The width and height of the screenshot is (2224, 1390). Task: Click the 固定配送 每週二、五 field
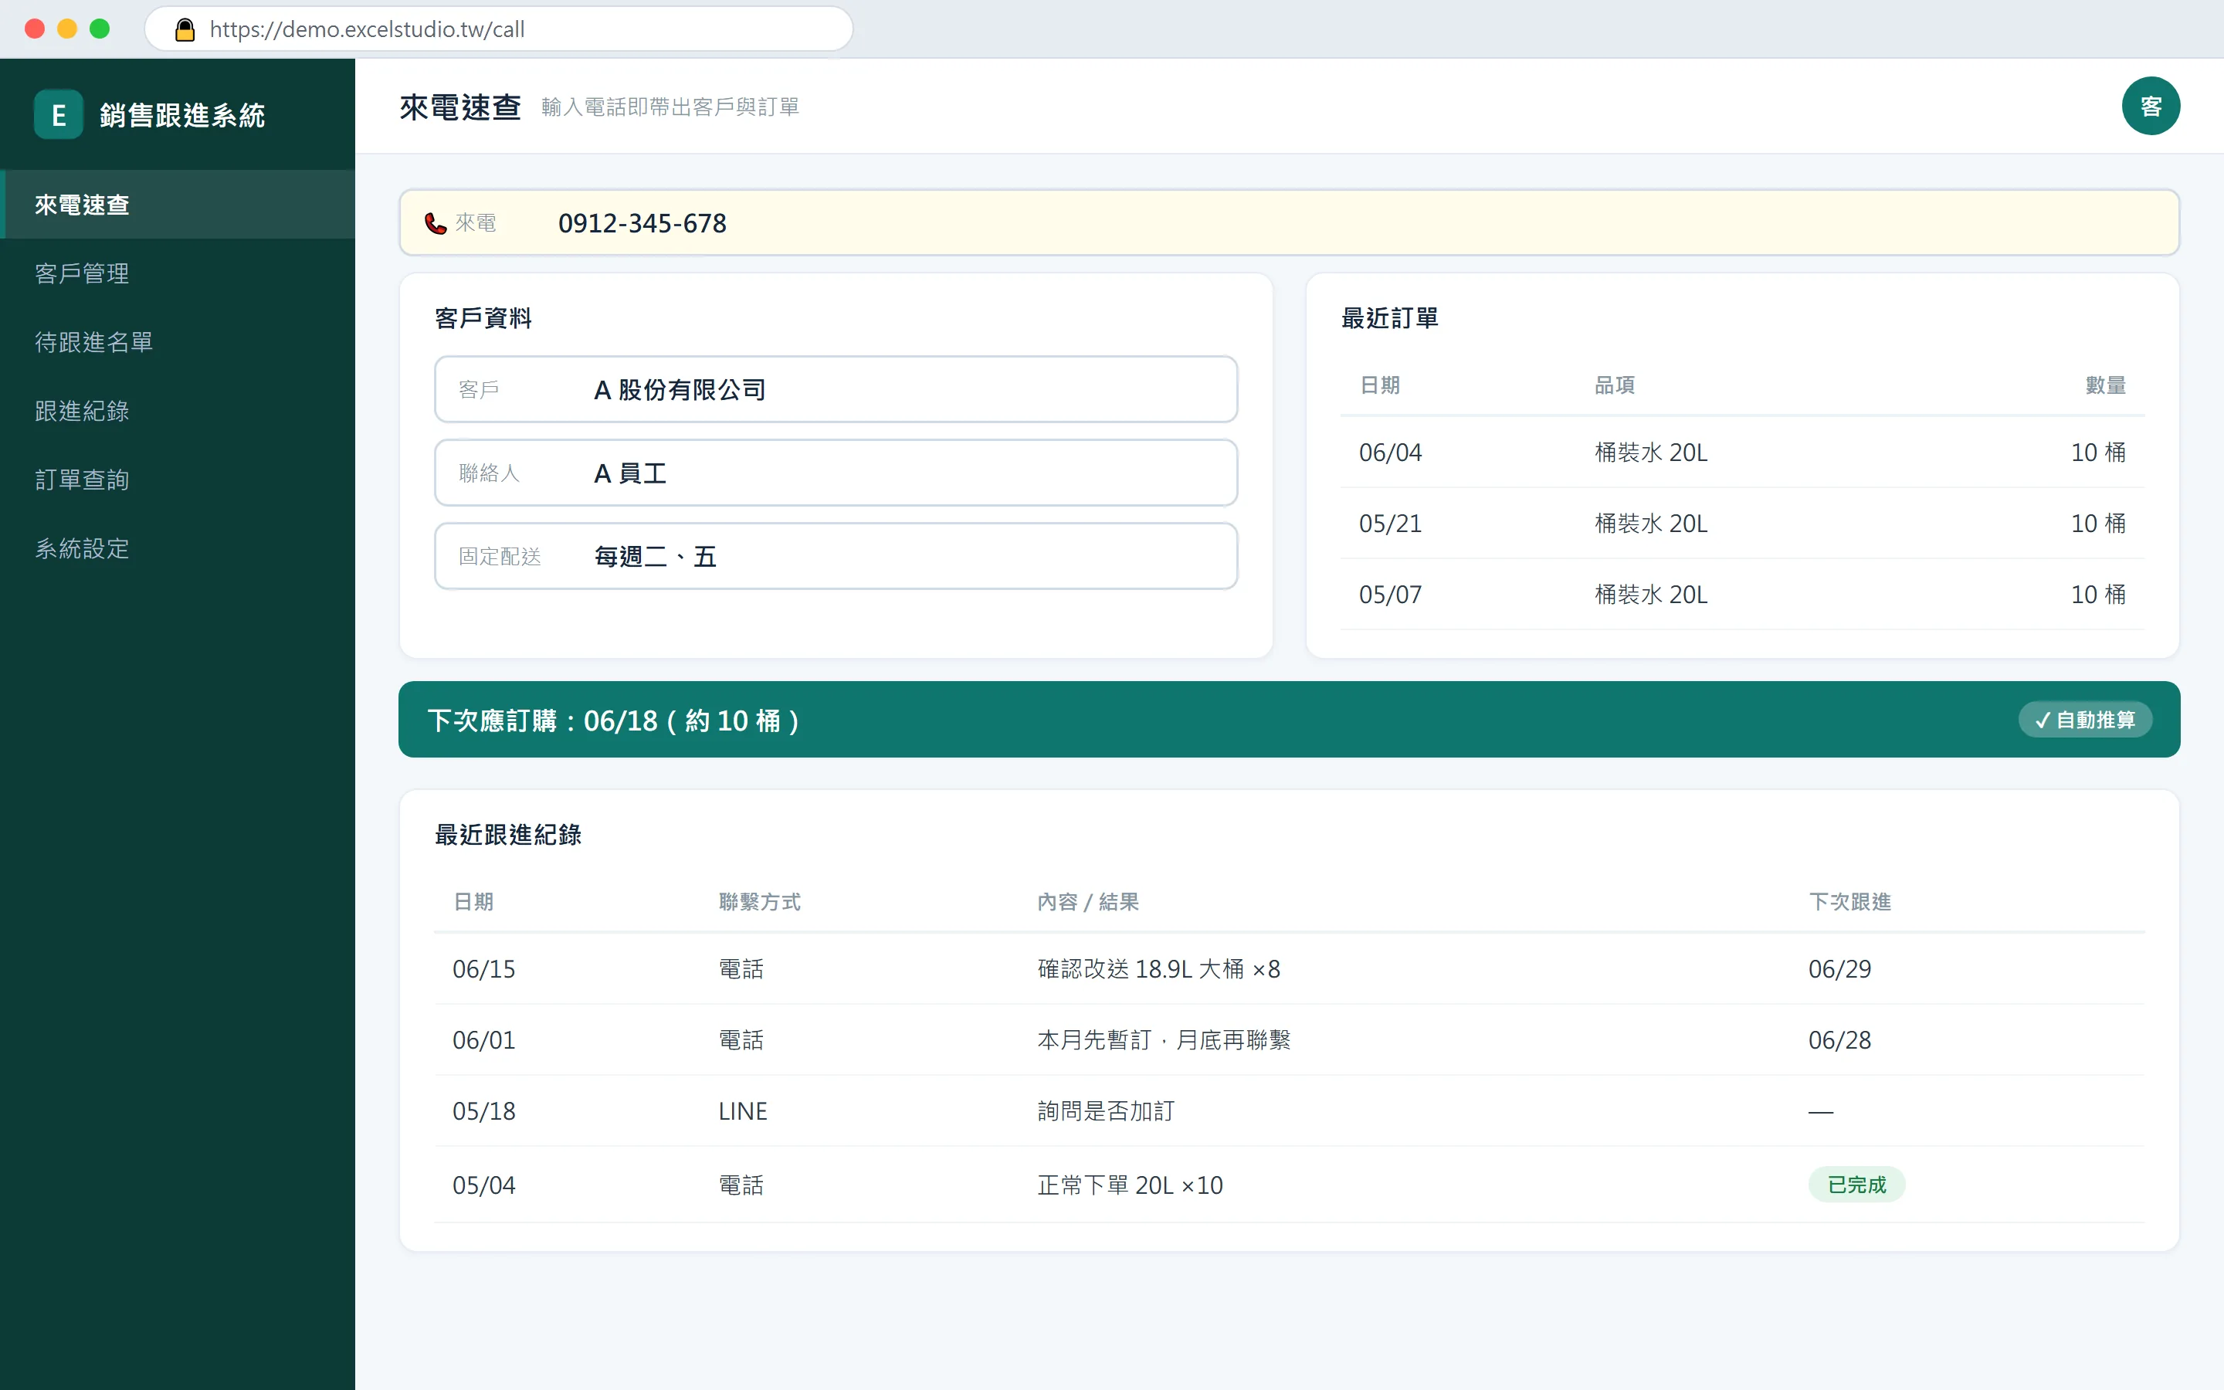(x=836, y=556)
